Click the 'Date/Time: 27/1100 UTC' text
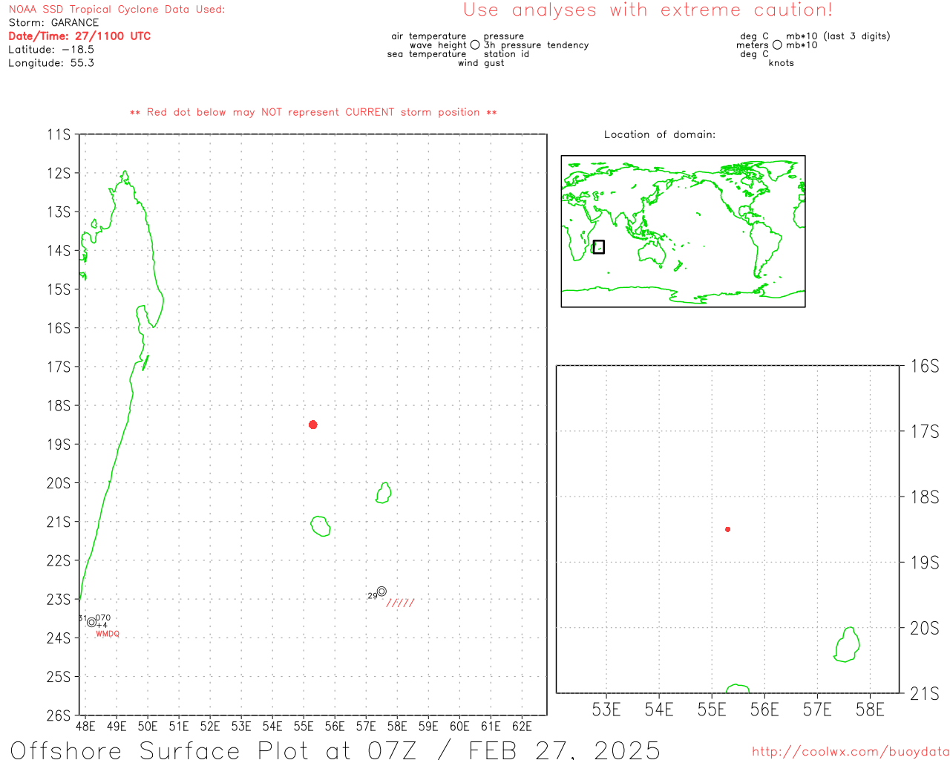The image size is (950, 760). tap(79, 36)
